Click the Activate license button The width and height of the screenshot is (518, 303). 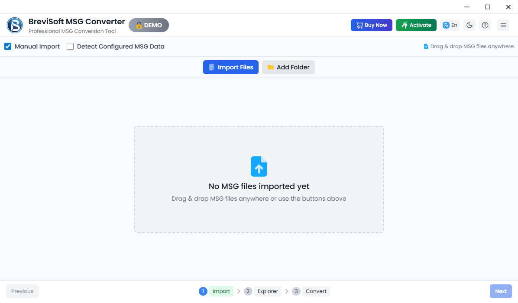[416, 25]
